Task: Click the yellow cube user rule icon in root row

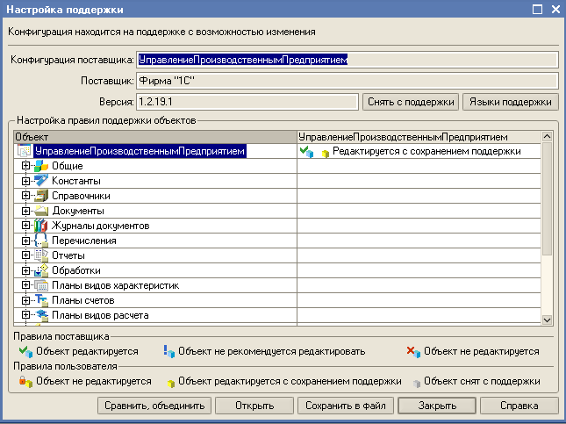Action: click(x=326, y=154)
